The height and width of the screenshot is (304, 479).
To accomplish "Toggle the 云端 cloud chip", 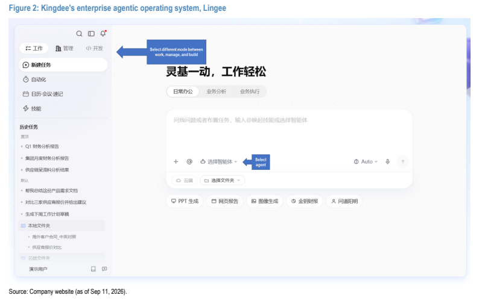I will point(185,181).
